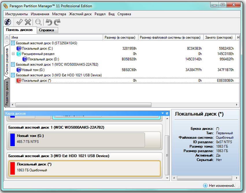Select the Базовый жесткий диск 0 (ST3250410AS) row
This screenshot has height=193, width=246.
[125, 43]
